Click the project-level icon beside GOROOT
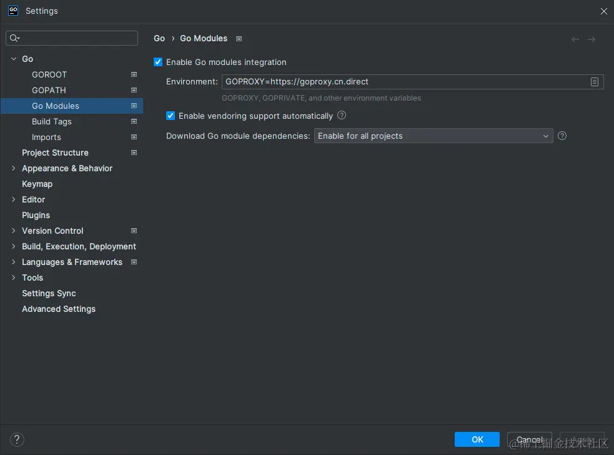This screenshot has height=455, width=614. [x=134, y=74]
